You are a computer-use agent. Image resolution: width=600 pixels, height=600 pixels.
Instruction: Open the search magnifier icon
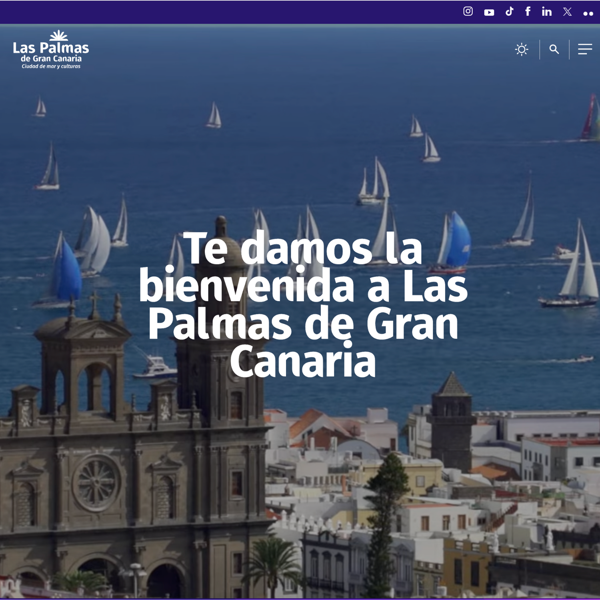[554, 49]
